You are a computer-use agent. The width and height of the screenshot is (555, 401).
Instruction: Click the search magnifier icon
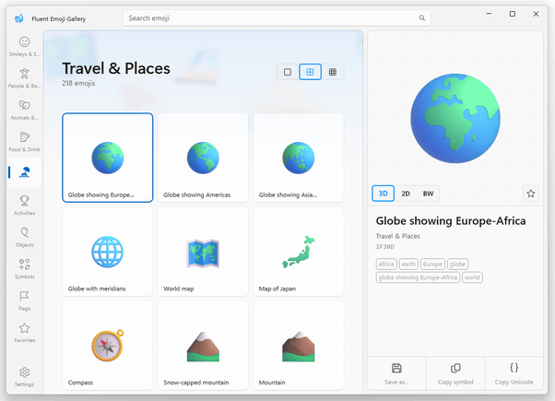coord(422,18)
